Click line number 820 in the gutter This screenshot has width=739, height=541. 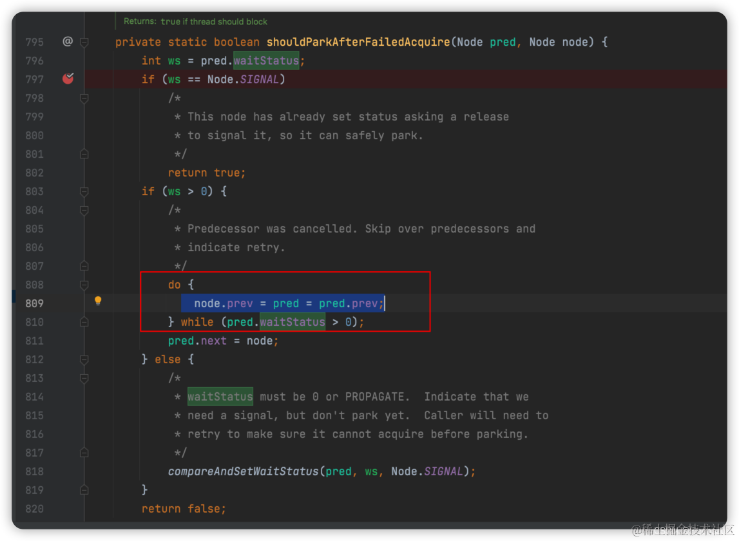34,509
